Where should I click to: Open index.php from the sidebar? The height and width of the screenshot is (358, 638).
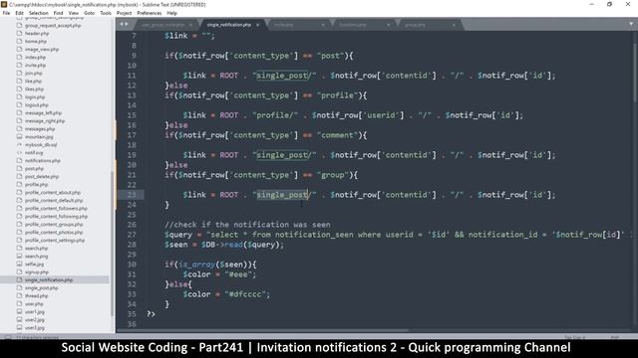(x=36, y=58)
